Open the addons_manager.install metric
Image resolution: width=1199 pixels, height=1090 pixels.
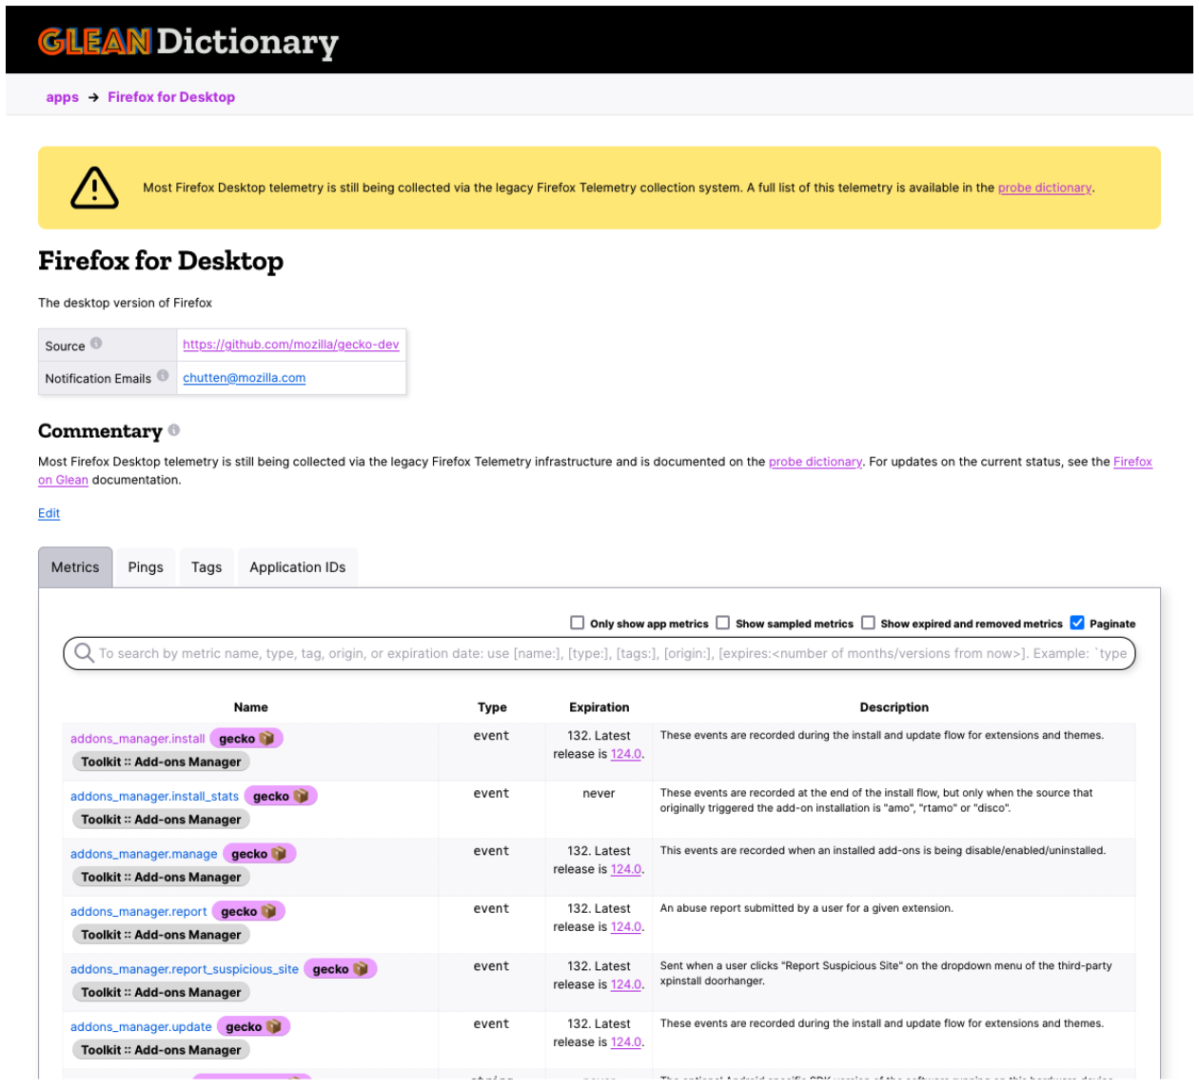(x=138, y=739)
